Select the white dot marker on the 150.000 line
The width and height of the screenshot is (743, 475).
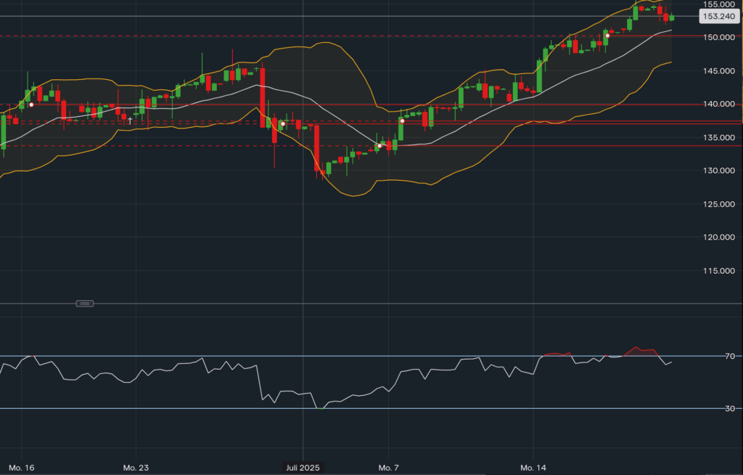click(x=607, y=36)
